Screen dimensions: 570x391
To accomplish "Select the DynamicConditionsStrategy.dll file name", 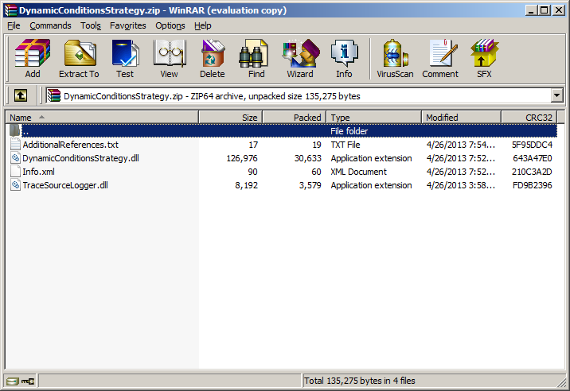I will [80, 158].
